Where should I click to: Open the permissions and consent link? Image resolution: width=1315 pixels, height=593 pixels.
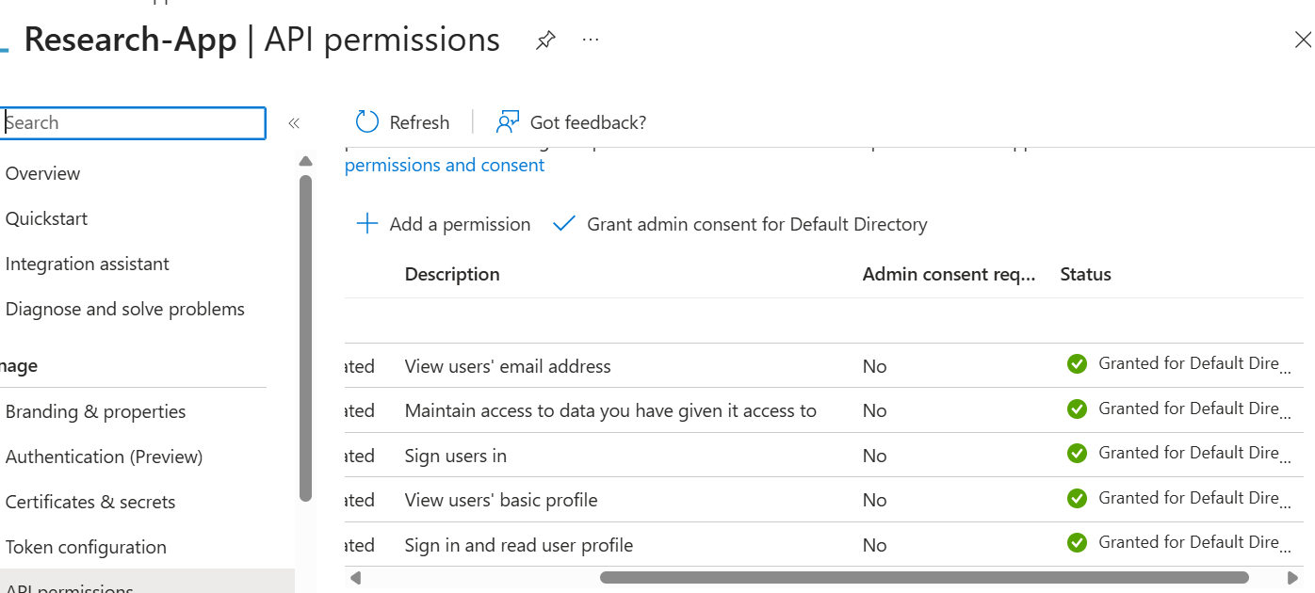[445, 165]
